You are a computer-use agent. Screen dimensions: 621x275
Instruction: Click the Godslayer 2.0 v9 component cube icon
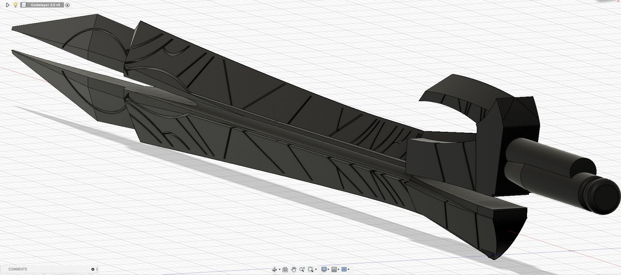[x=23, y=5]
